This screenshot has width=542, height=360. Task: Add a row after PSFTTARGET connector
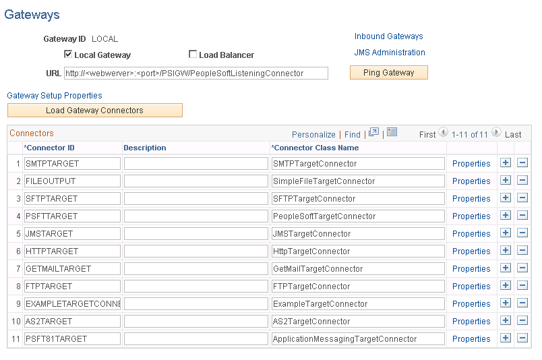tap(506, 216)
